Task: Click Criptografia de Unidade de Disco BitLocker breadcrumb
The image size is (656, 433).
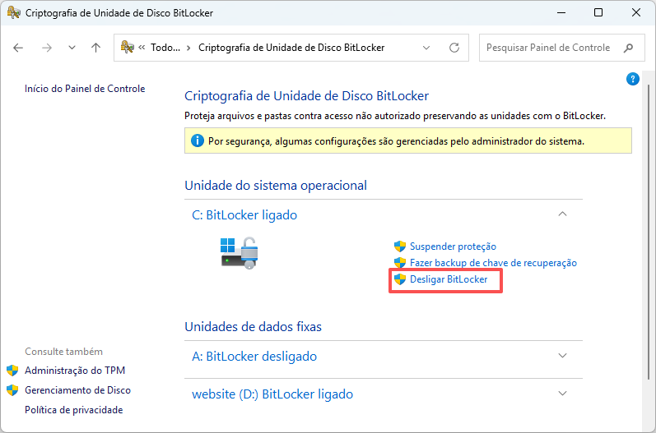Action: 291,48
